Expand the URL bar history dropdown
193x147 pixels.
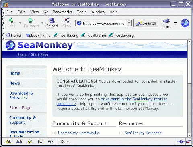coord(129,23)
